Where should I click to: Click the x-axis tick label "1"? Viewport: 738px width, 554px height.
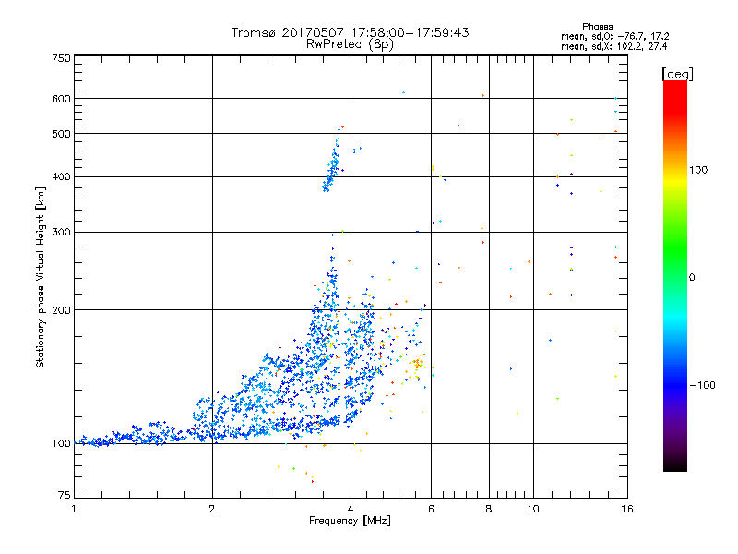[74, 509]
